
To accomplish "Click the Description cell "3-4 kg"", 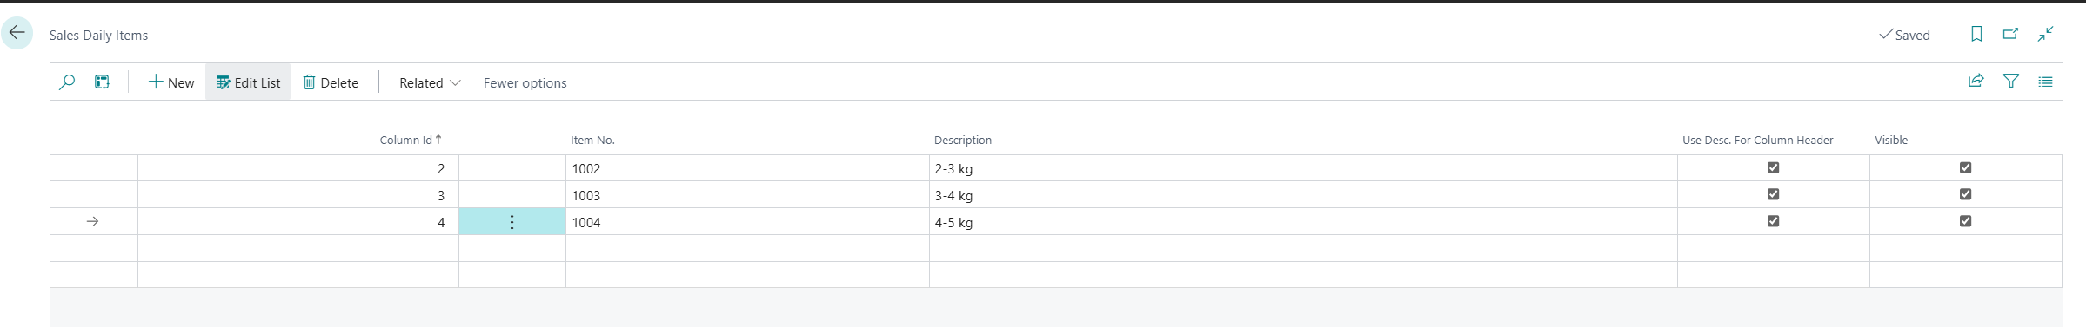I will pos(954,195).
